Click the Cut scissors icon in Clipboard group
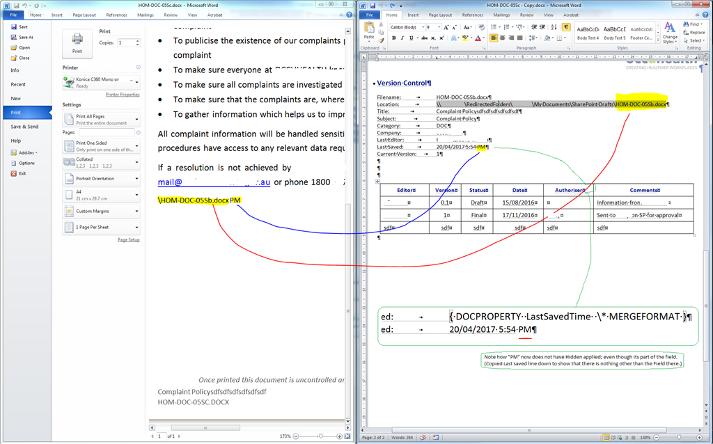 [x=381, y=24]
